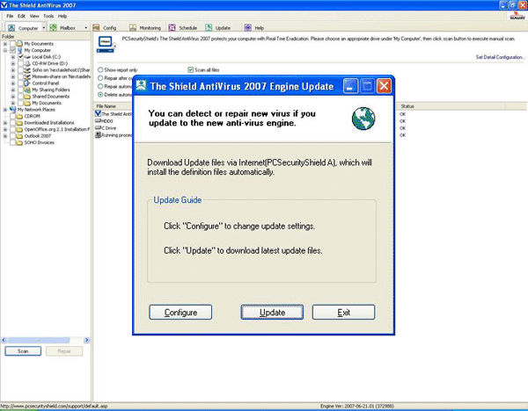Select the Delete automatically radio button
Viewport: 528px width, 411px height.
(100, 95)
